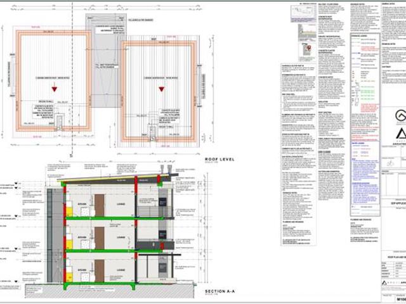Click the ground floor LOUNGE label
This screenshot has width=406, height=304.
point(121,270)
